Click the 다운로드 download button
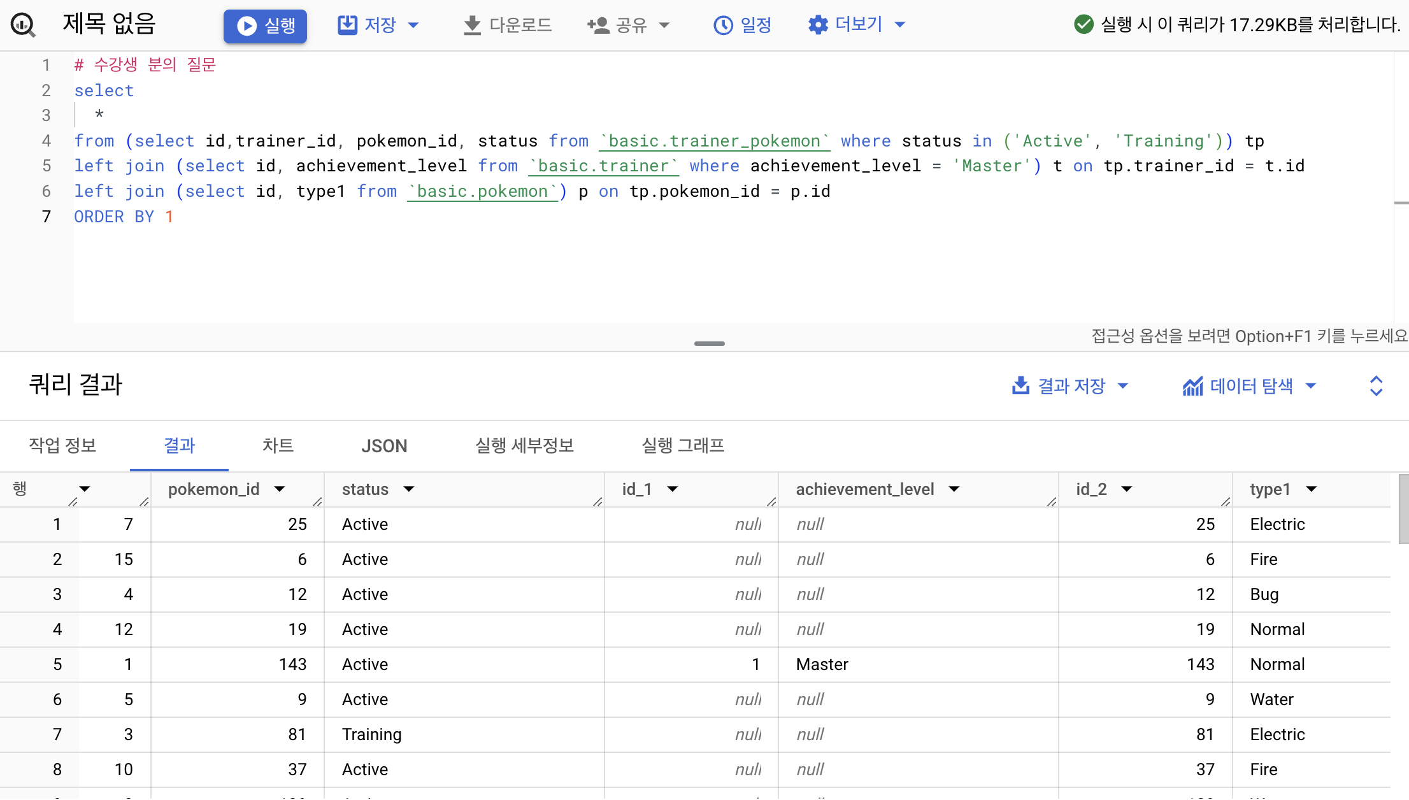 coord(507,25)
